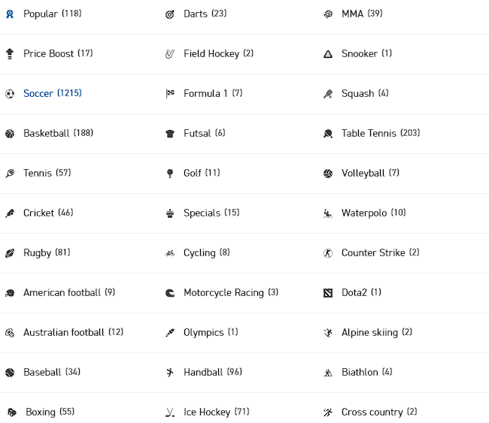The width and height of the screenshot is (489, 423).
Task: Click the Volleyball icon
Action: pos(328,174)
